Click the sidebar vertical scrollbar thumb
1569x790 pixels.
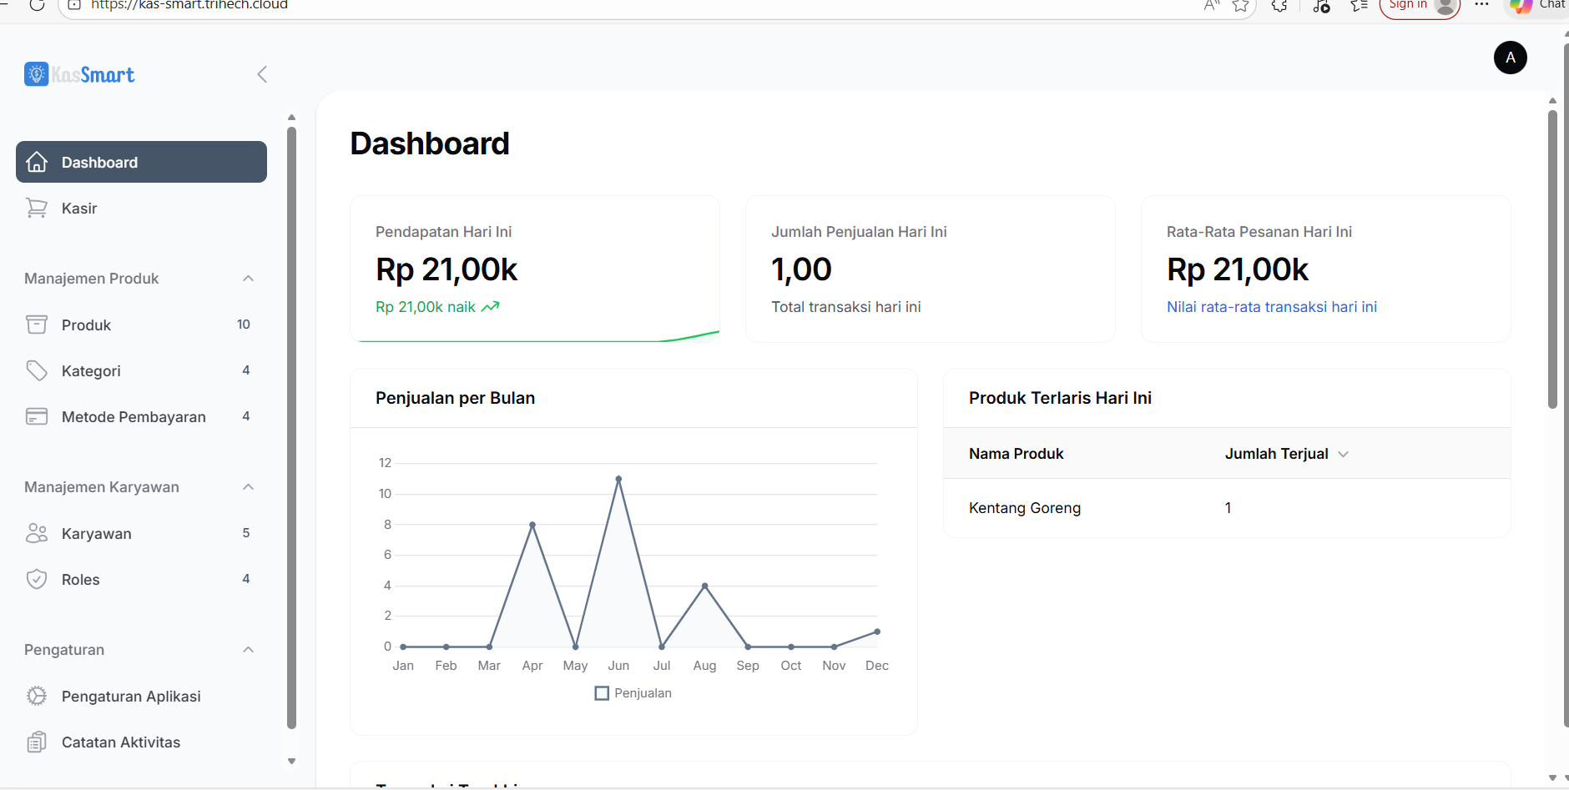291,427
